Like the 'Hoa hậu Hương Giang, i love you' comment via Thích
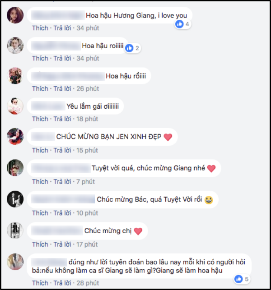The height and width of the screenshot is (290, 271). point(40,28)
